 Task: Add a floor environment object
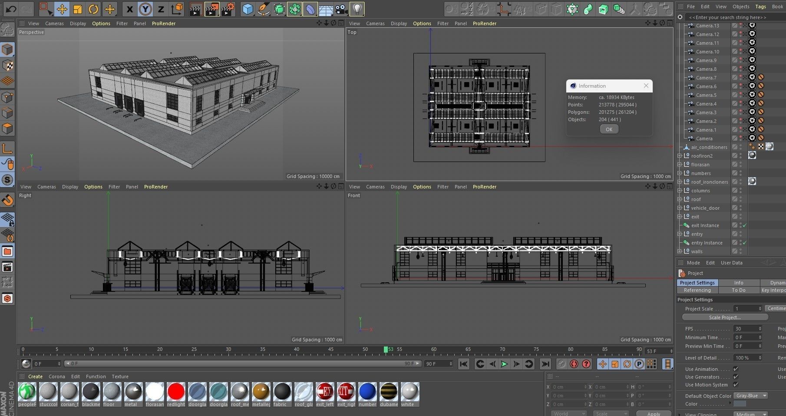326,9
